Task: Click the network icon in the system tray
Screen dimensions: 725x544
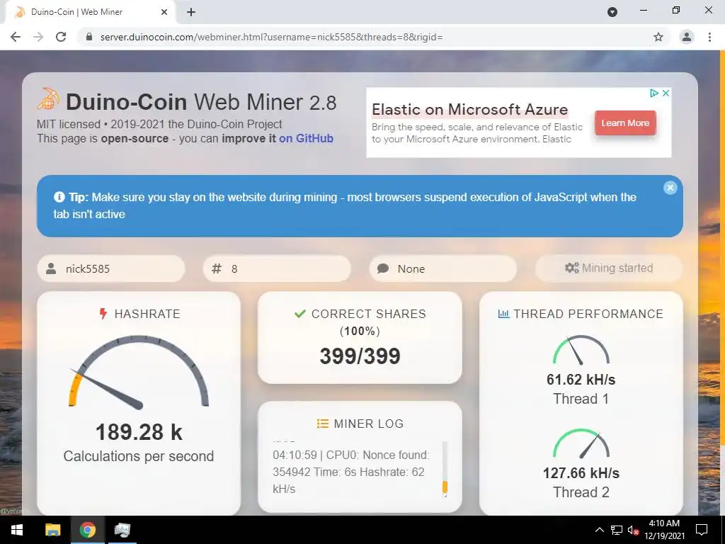Action: 617,530
